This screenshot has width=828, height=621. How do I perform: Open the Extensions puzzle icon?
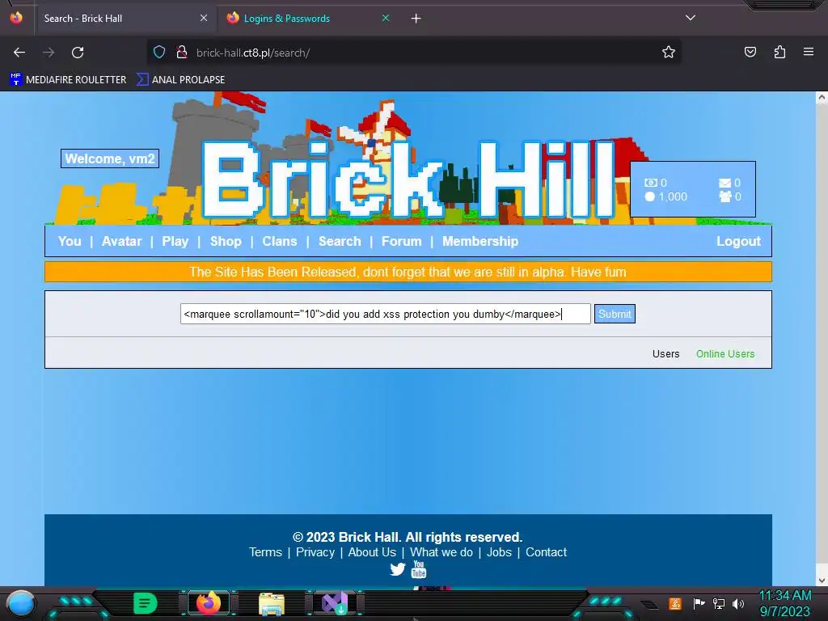779,53
